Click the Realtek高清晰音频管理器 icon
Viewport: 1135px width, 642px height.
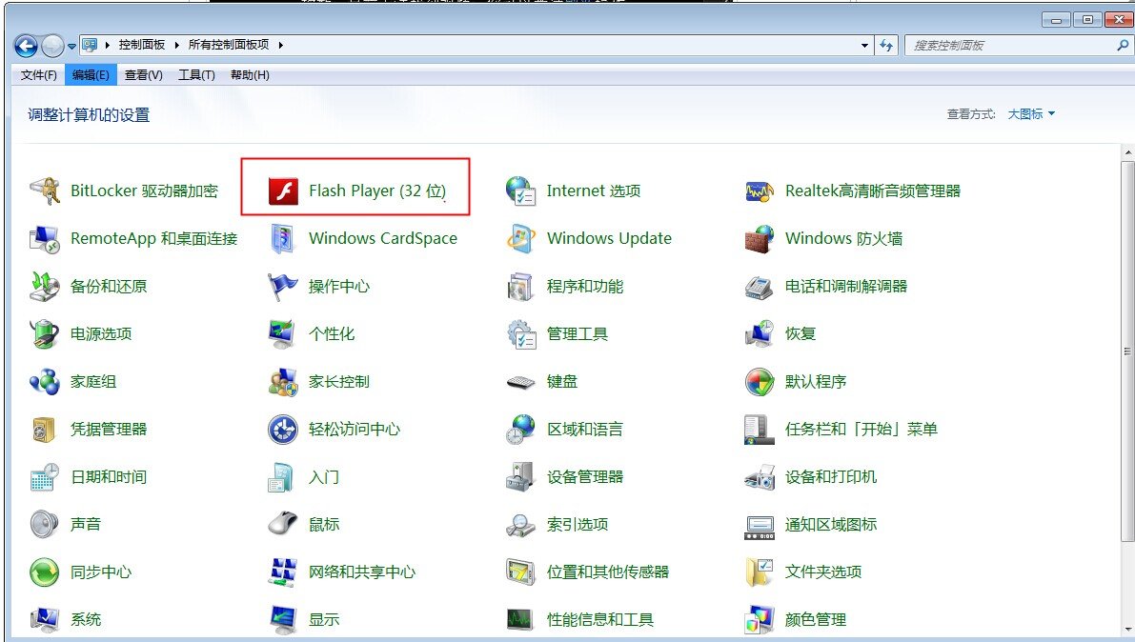(x=760, y=191)
